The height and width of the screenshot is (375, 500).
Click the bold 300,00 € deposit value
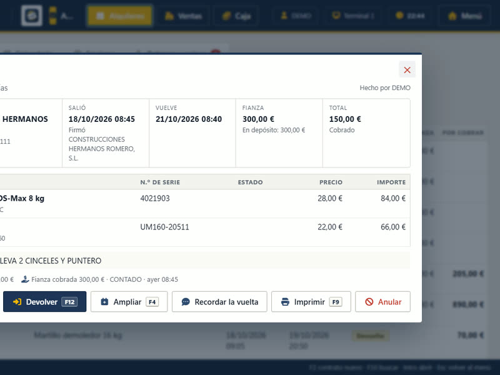coord(258,119)
